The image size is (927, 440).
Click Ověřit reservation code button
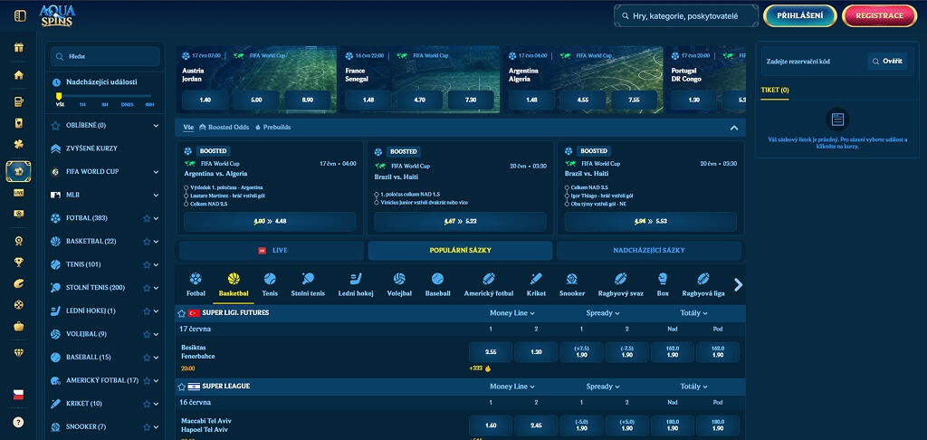point(887,61)
